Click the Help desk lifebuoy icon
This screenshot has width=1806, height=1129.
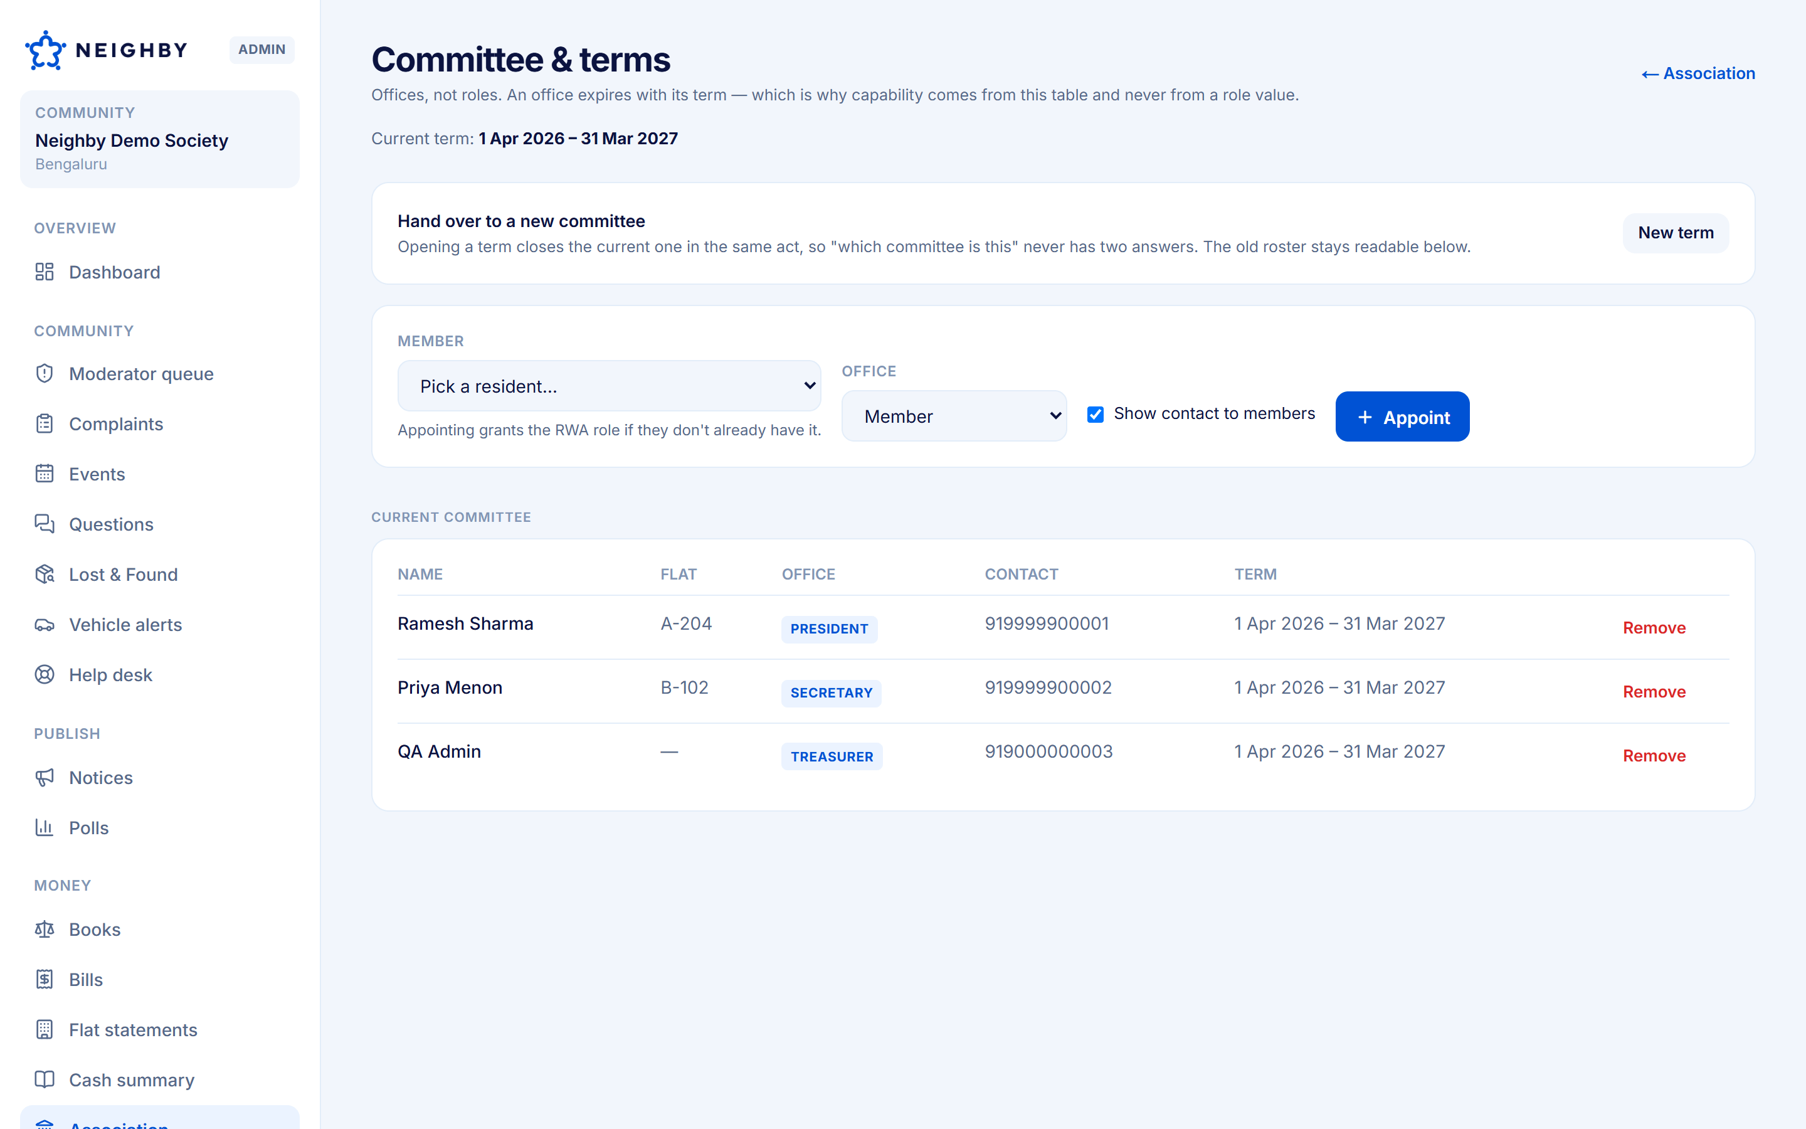(45, 674)
